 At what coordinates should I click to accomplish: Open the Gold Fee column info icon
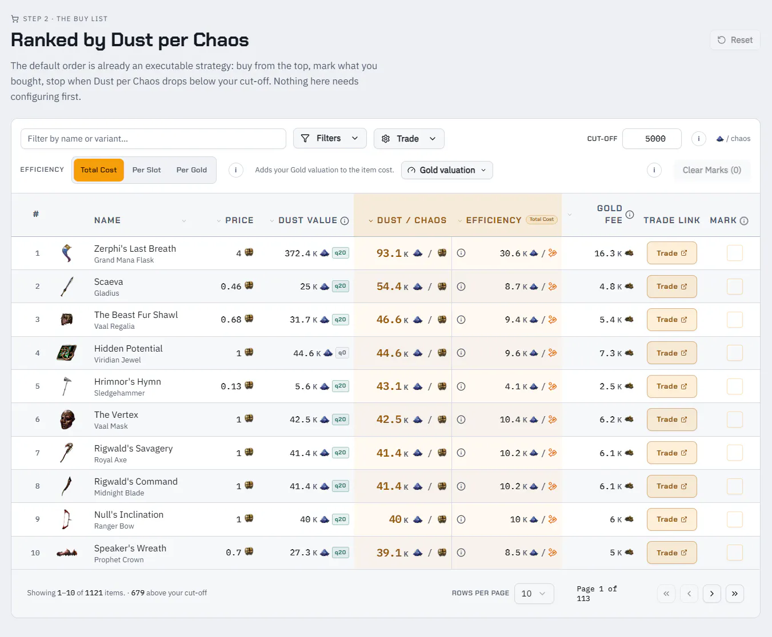[630, 215]
